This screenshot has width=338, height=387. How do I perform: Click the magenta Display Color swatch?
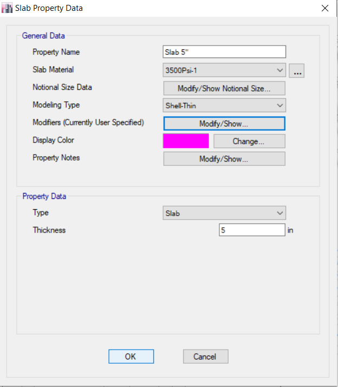click(186, 141)
